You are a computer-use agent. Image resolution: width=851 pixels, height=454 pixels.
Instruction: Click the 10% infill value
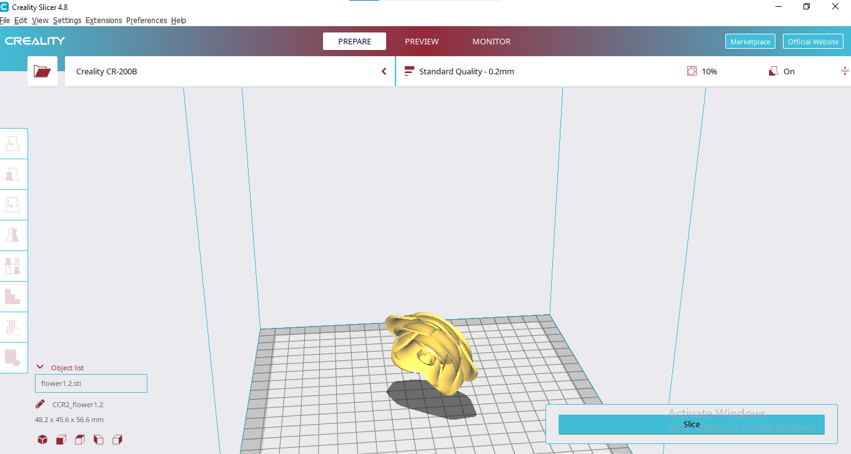pyautogui.click(x=709, y=71)
